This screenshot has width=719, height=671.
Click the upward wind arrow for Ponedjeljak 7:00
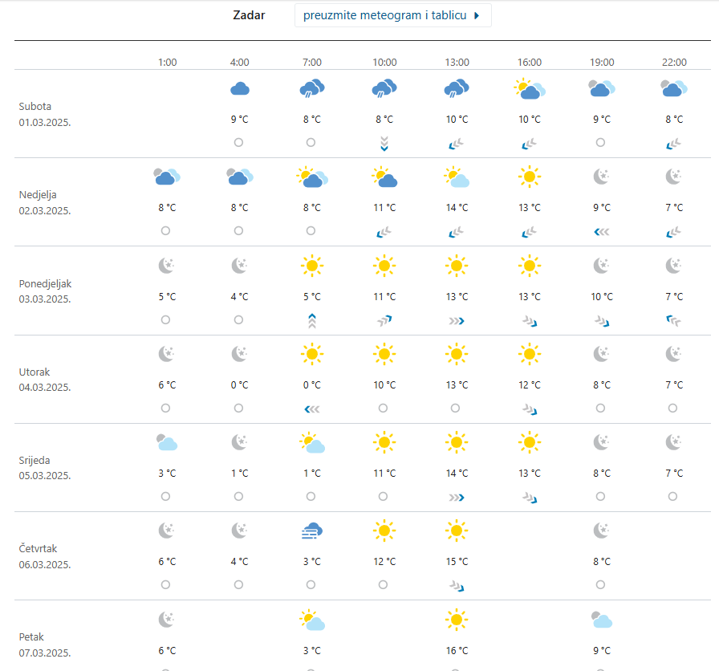pos(311,321)
